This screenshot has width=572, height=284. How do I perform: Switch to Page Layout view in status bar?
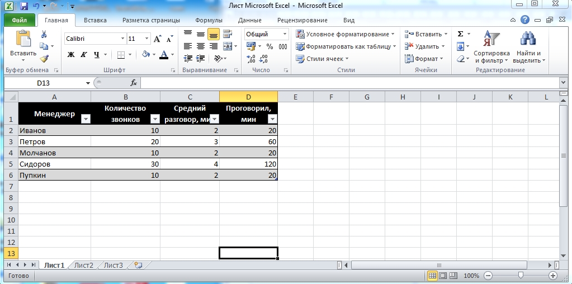(442, 276)
